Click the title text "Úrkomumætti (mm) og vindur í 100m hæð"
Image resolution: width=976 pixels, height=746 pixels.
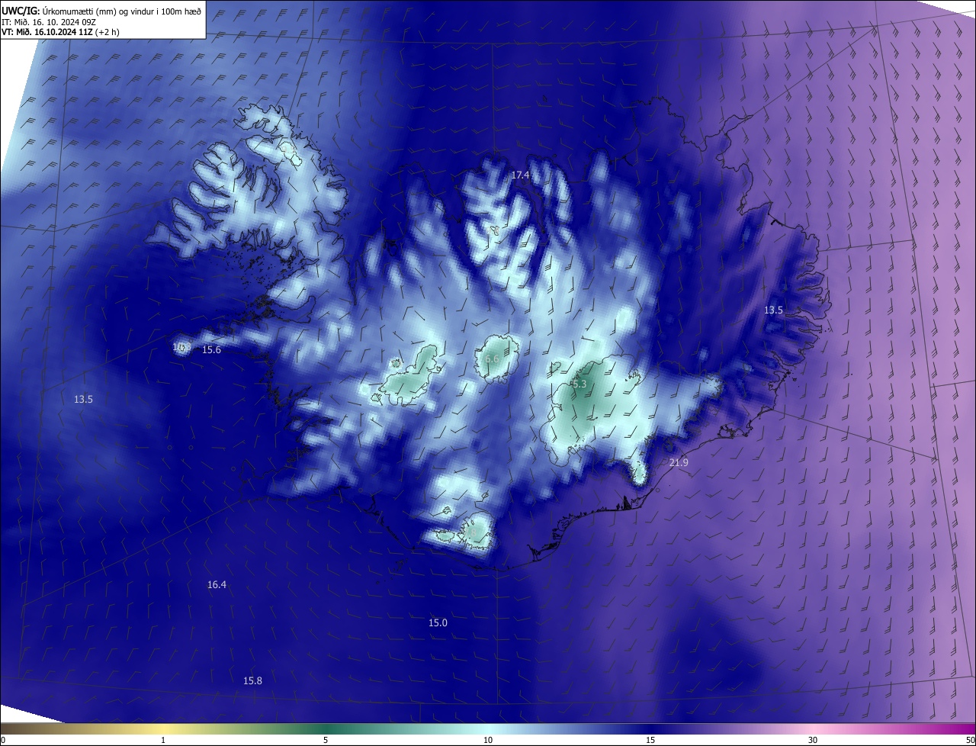121,11
